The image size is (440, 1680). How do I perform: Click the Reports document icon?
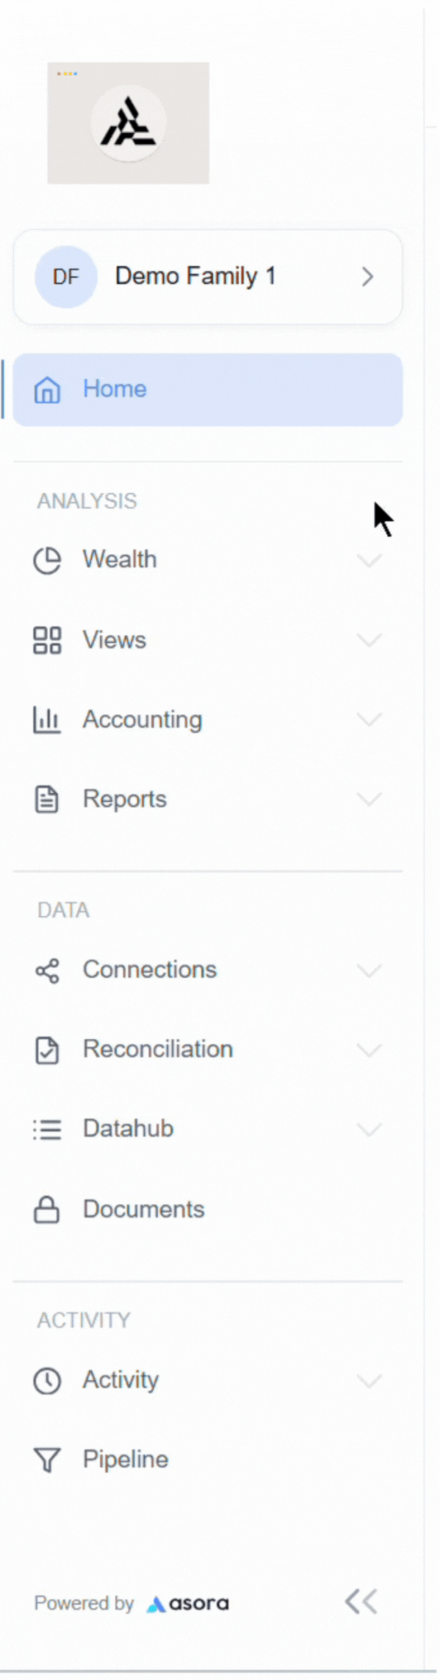[47, 799]
